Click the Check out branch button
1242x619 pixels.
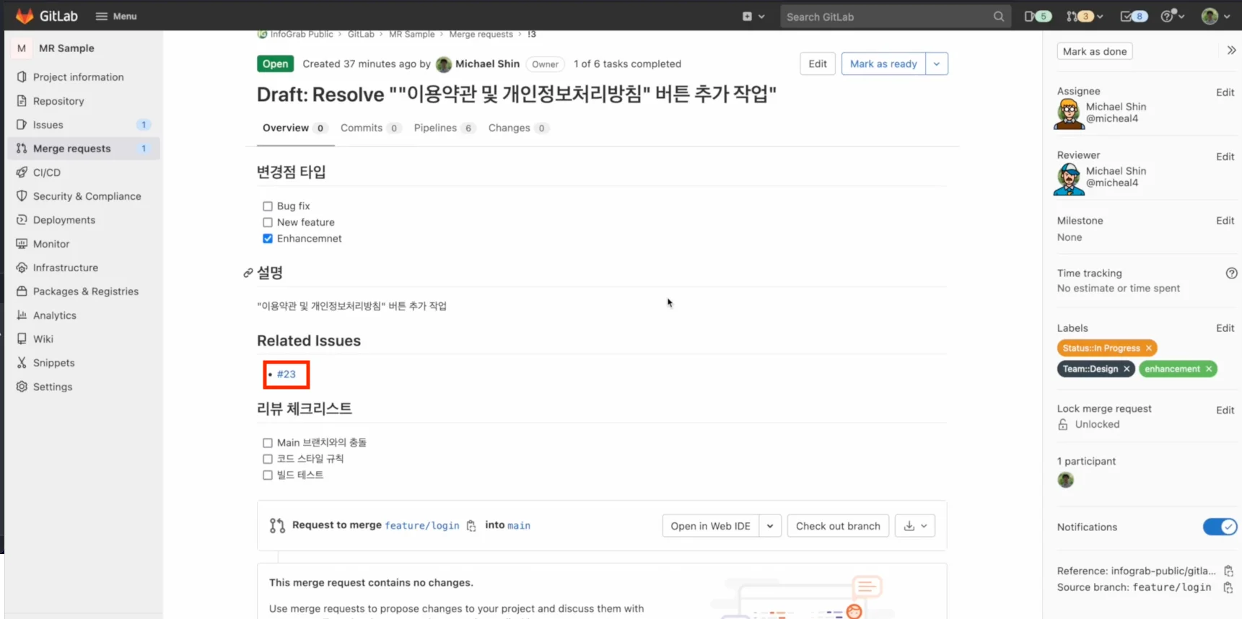(x=838, y=526)
